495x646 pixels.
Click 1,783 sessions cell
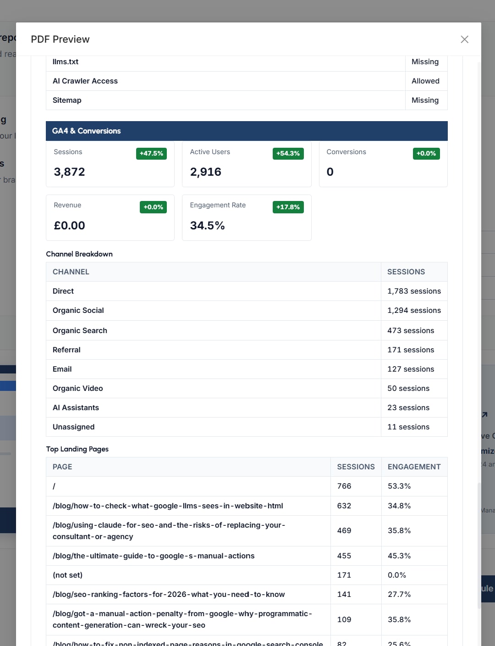(414, 291)
